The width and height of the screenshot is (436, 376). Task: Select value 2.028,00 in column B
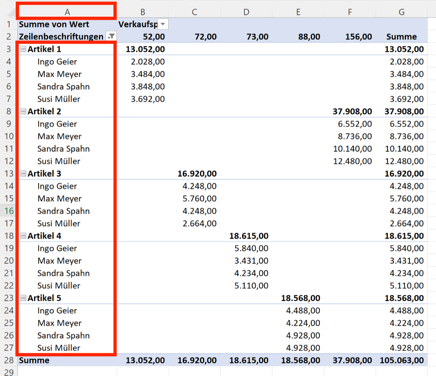[148, 62]
